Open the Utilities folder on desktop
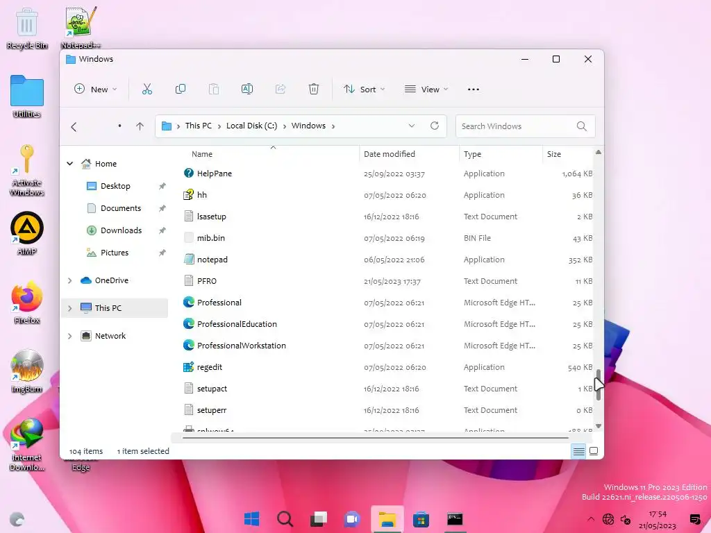Image resolution: width=711 pixels, height=533 pixels. point(27,96)
